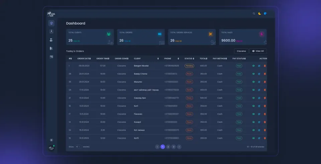
Task: Open the theme palette icon in header
Action: coord(265,13)
